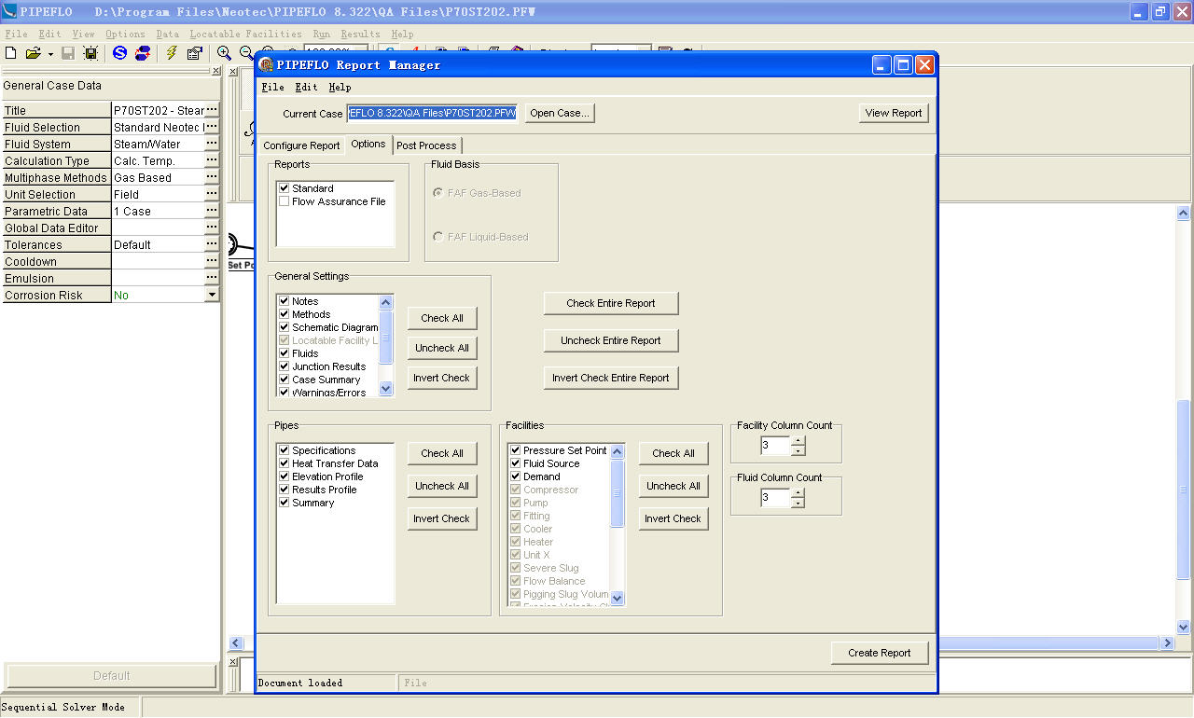Click the ellipsis button for Title row
This screenshot has height=718, width=1194.
click(x=212, y=110)
